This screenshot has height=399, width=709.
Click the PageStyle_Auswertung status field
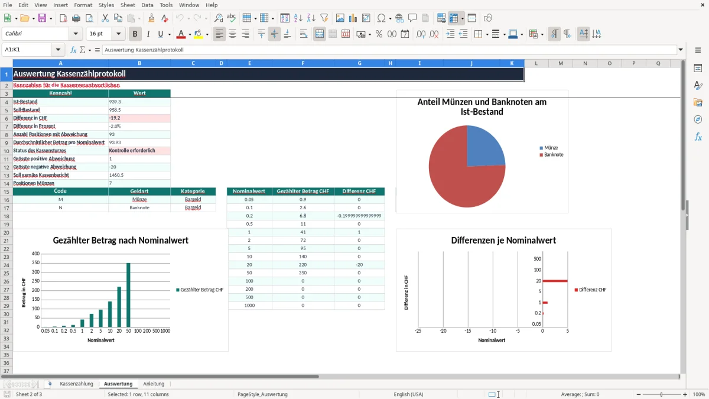262,394
